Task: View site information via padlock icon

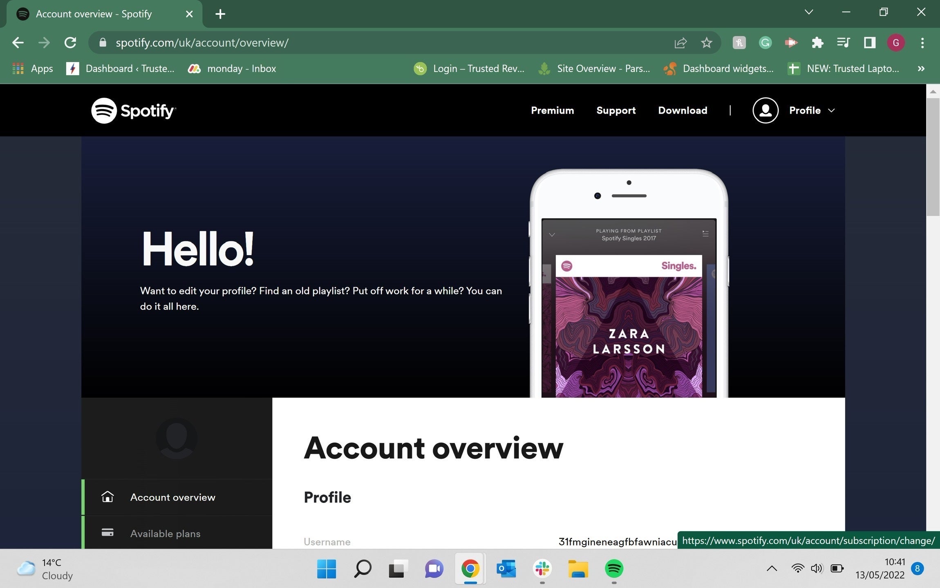Action: point(103,43)
